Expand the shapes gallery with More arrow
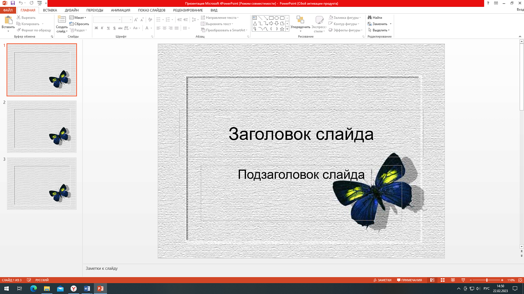 tap(287, 29)
